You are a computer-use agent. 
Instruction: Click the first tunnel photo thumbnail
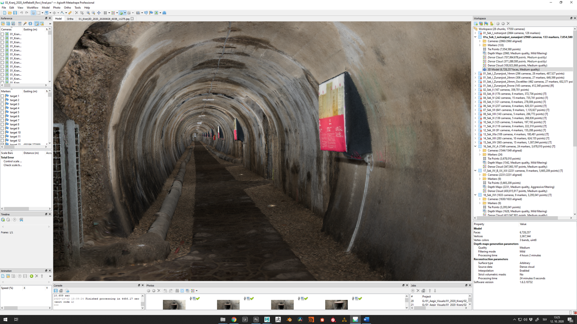(174, 304)
